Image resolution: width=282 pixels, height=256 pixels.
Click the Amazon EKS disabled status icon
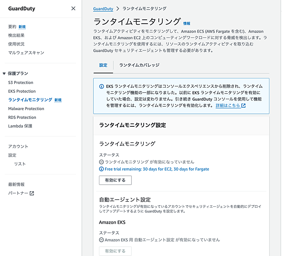(x=102, y=240)
